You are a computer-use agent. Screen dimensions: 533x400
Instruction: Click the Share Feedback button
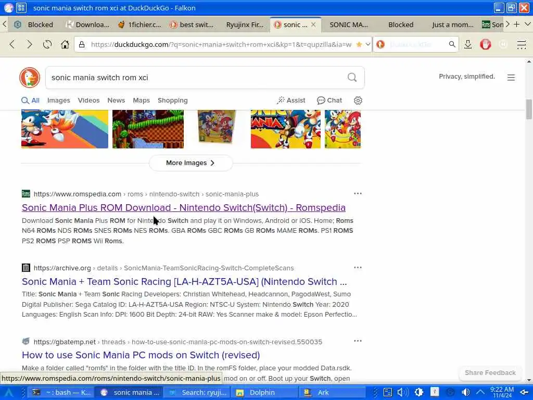(x=490, y=373)
